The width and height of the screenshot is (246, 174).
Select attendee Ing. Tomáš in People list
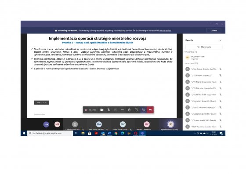point(204,69)
